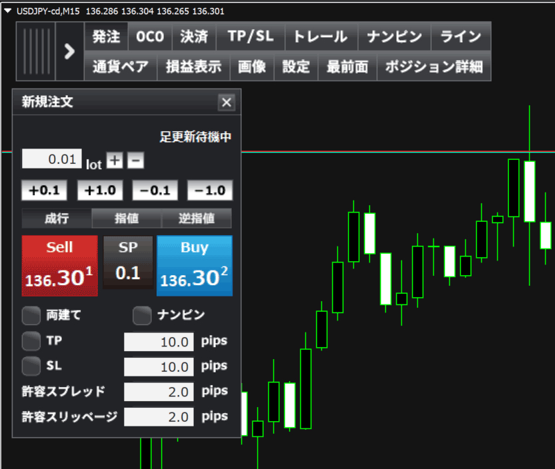
Task: Enable the 両建て checkbox
Action: (31, 315)
